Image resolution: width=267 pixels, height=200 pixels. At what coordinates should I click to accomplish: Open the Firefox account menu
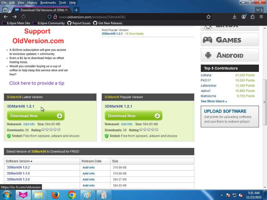click(x=244, y=17)
